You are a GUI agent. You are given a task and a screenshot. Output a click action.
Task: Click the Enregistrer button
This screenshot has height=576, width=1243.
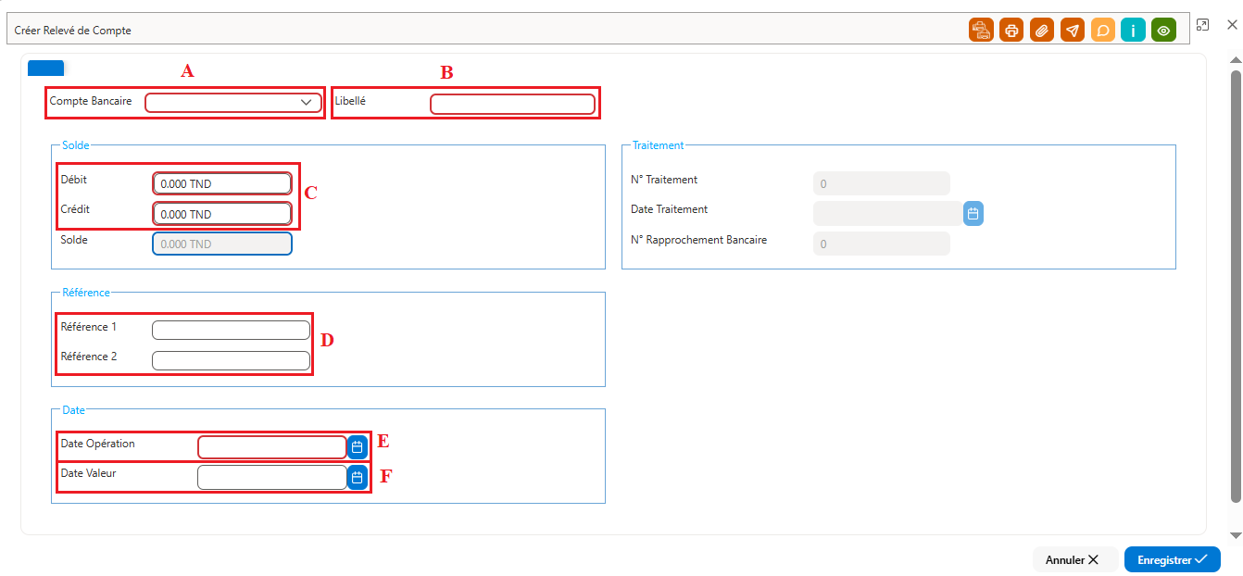(x=1173, y=559)
